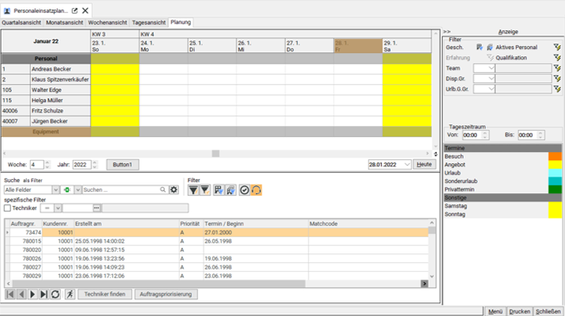565x316 pixels.
Task: Click the orange Besuch color swatch
Action: point(555,156)
